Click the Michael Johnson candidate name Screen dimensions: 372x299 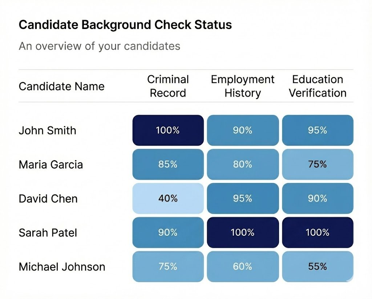[x=62, y=267]
